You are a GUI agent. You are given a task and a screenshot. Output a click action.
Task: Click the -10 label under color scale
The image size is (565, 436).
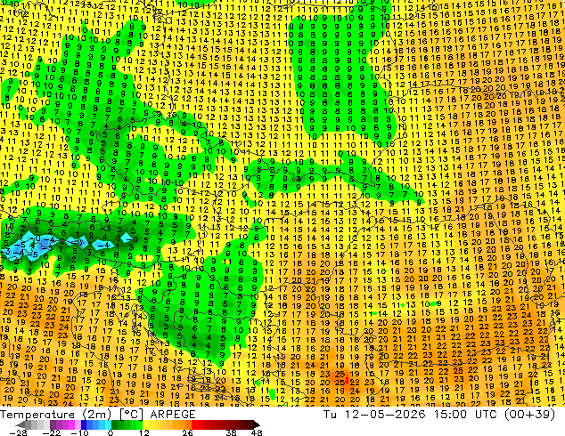[79, 432]
